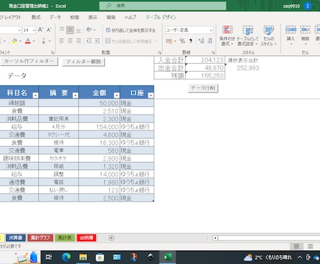Screen dimensions: 320x264
Task: Center cell text horizontally
Action: click(70, 41)
